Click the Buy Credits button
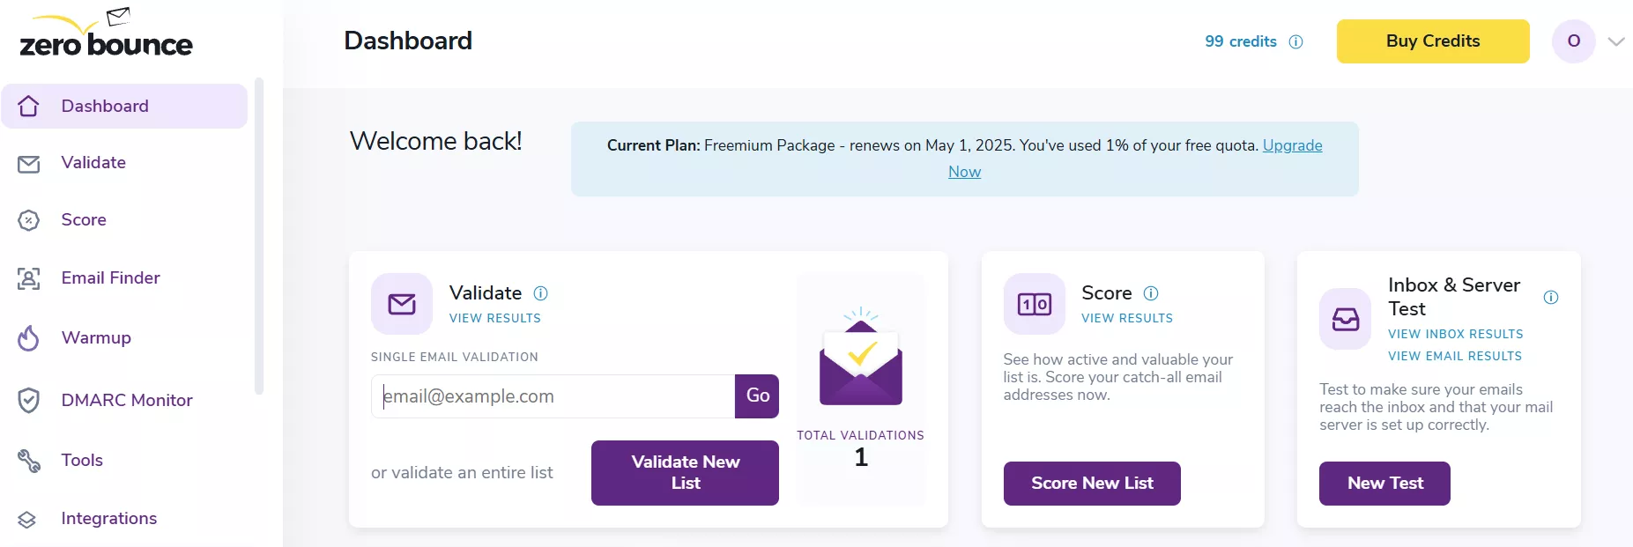This screenshot has height=547, width=1633. pyautogui.click(x=1433, y=41)
